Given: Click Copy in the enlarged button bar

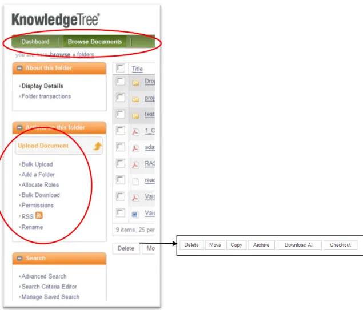Looking at the screenshot, I should 236,245.
